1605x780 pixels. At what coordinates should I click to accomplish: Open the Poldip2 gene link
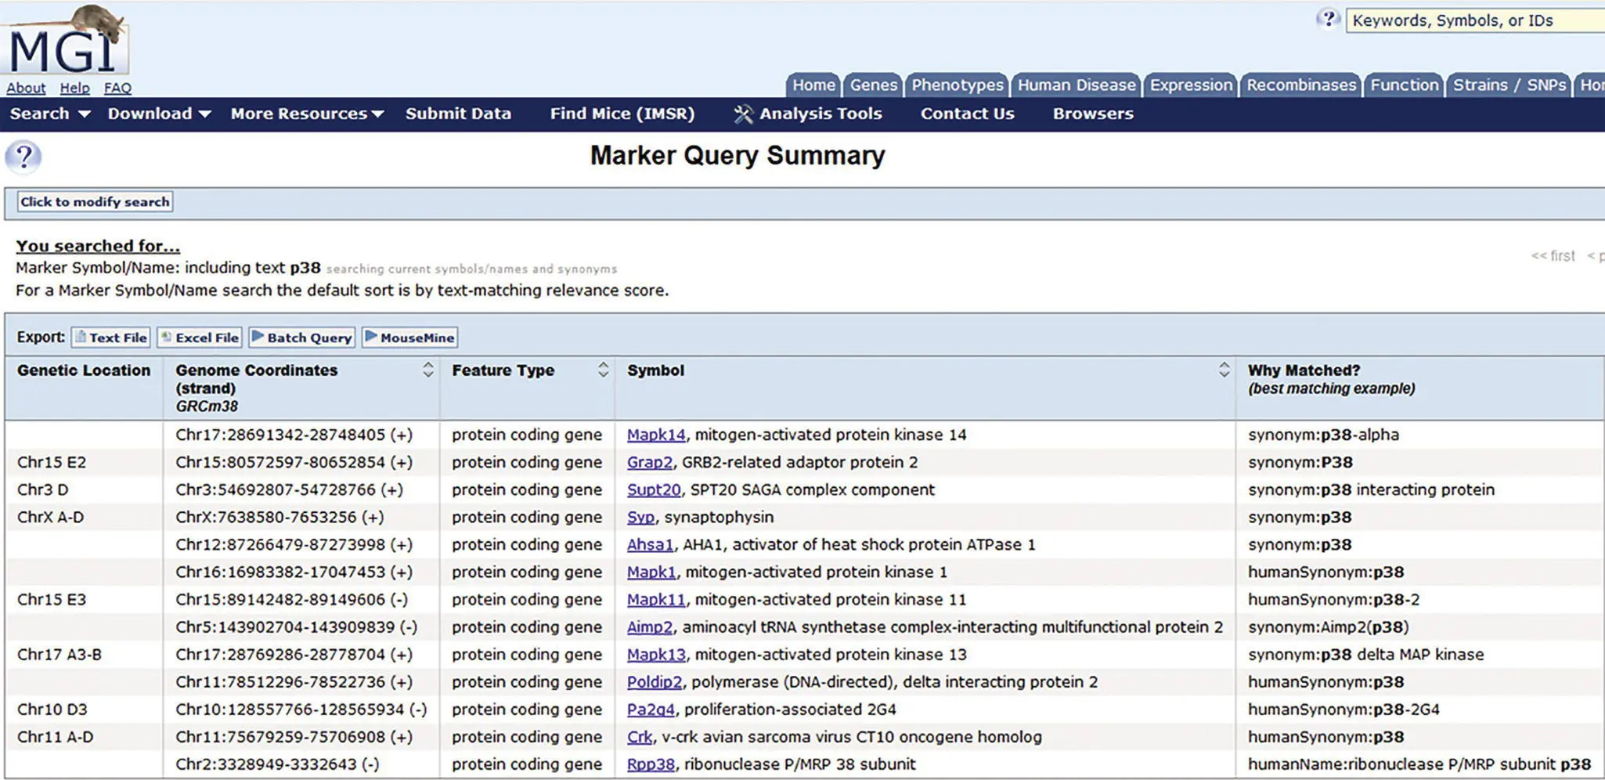[655, 681]
